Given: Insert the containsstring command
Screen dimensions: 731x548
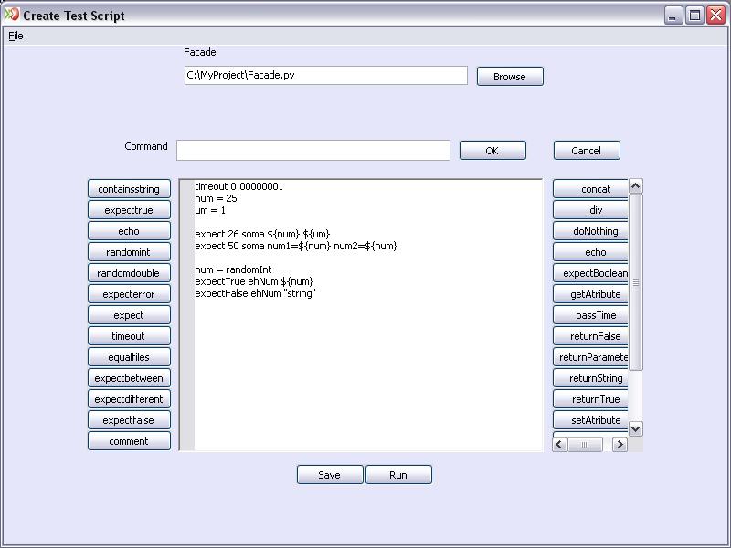Looking at the screenshot, I should pyautogui.click(x=129, y=189).
